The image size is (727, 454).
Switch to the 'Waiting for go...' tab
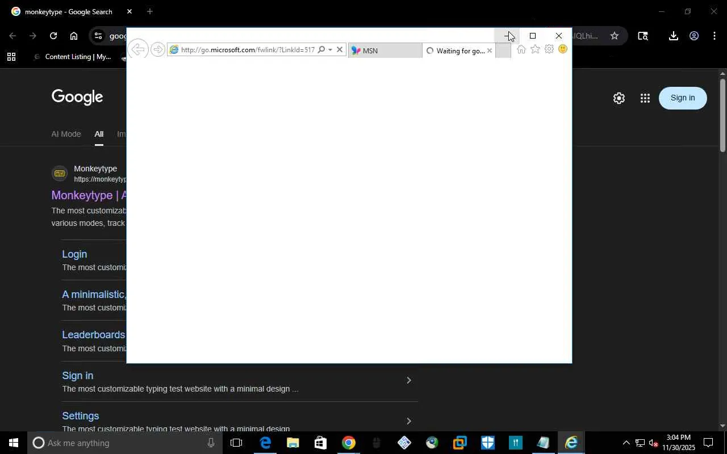459,51
